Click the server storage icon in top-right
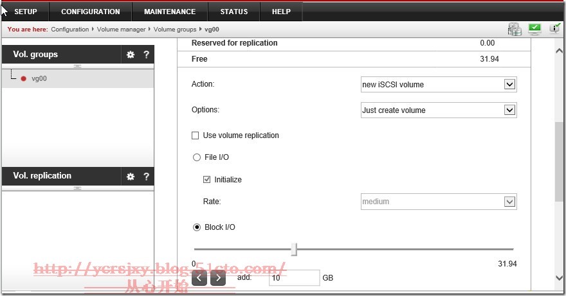The height and width of the screenshot is (296, 566). (x=515, y=29)
